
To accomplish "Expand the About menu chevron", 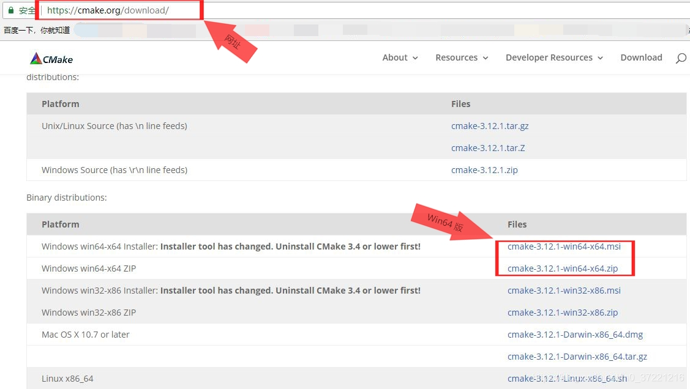I will [x=415, y=58].
